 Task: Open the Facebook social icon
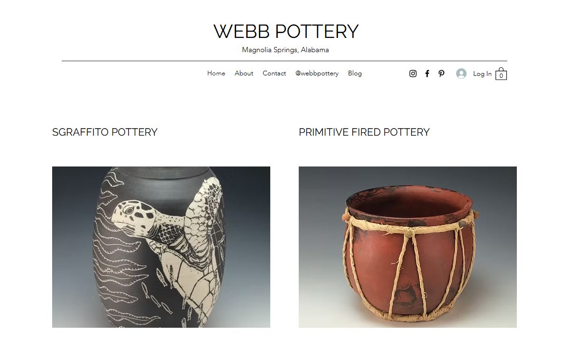pyautogui.click(x=427, y=74)
